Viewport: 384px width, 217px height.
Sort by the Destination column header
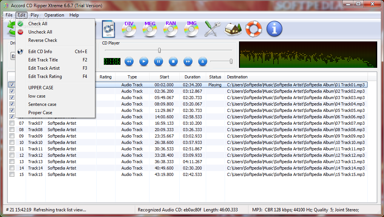click(x=296, y=77)
